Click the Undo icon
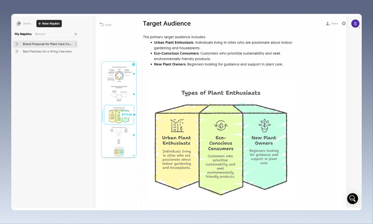Screen dimensions: 373x224 point(101,24)
